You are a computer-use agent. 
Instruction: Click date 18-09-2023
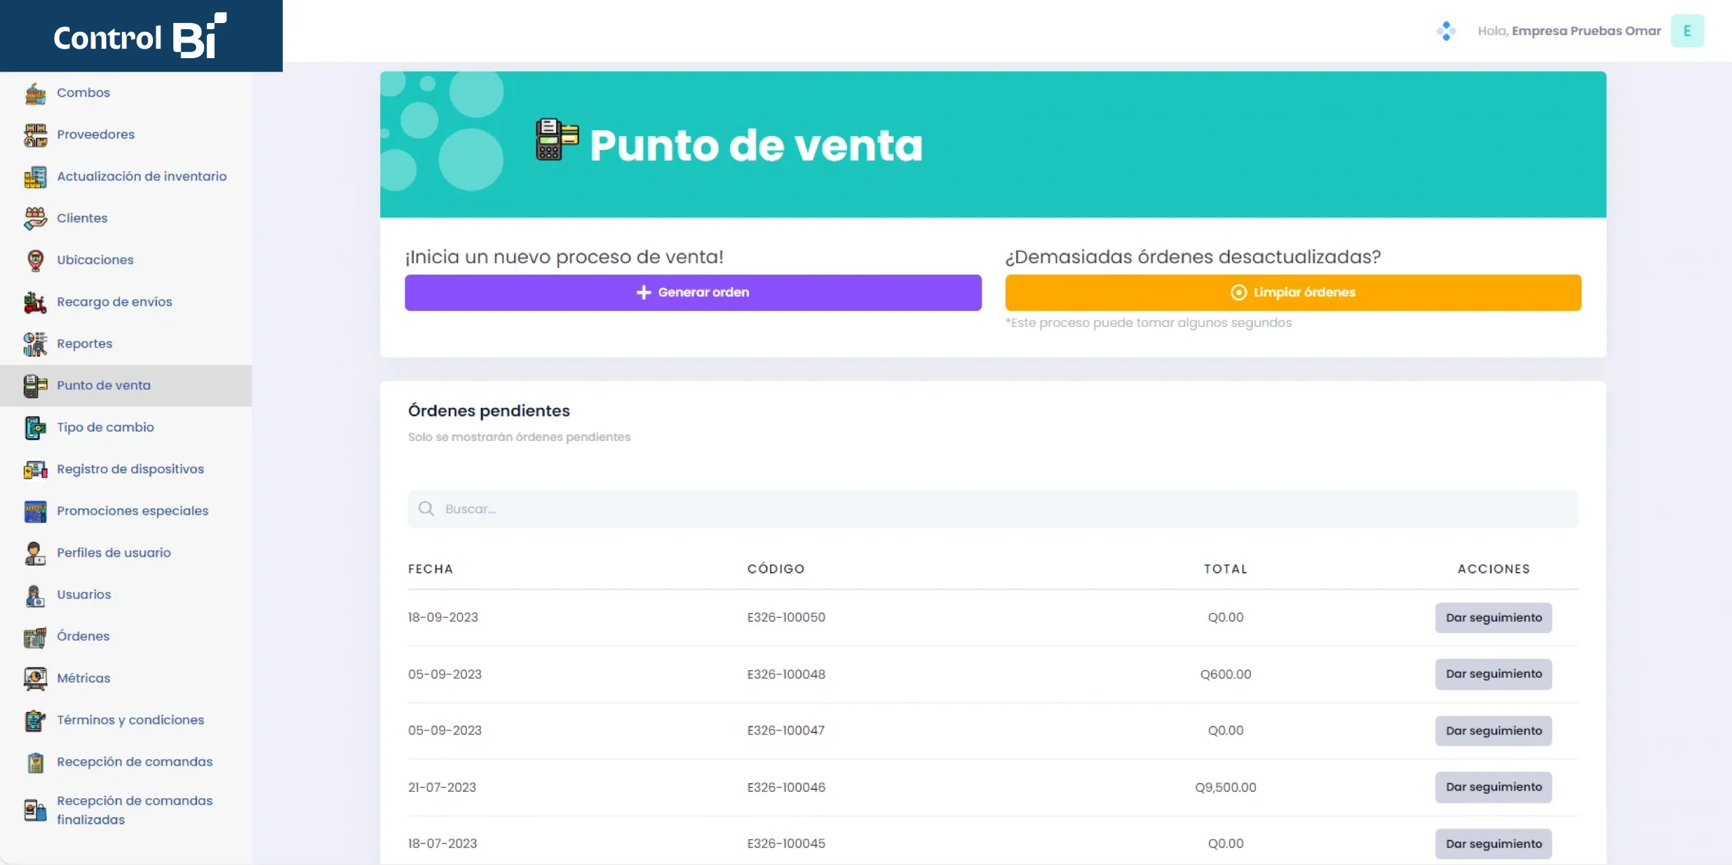click(x=443, y=617)
